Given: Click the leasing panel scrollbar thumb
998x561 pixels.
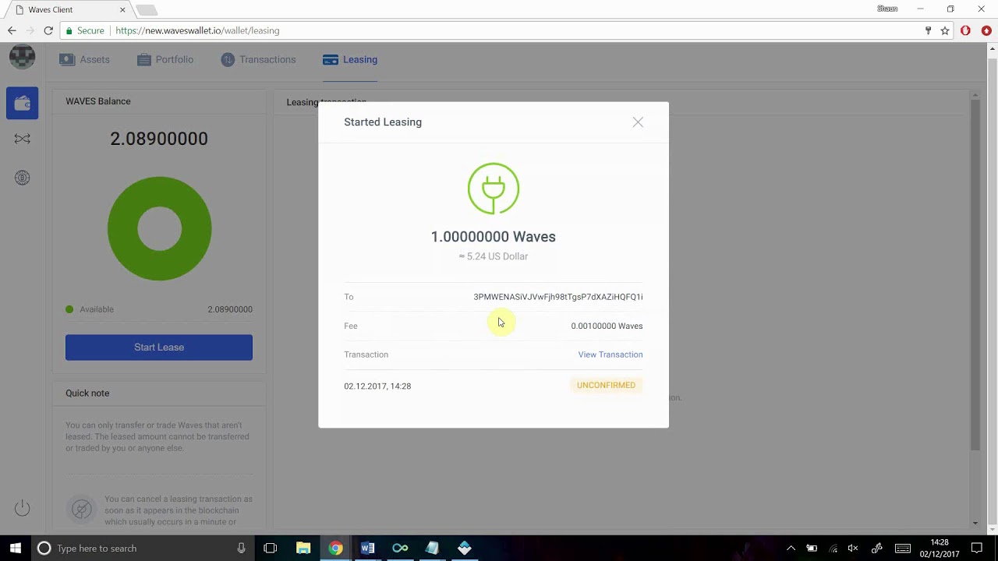Looking at the screenshot, I should pos(975,274).
